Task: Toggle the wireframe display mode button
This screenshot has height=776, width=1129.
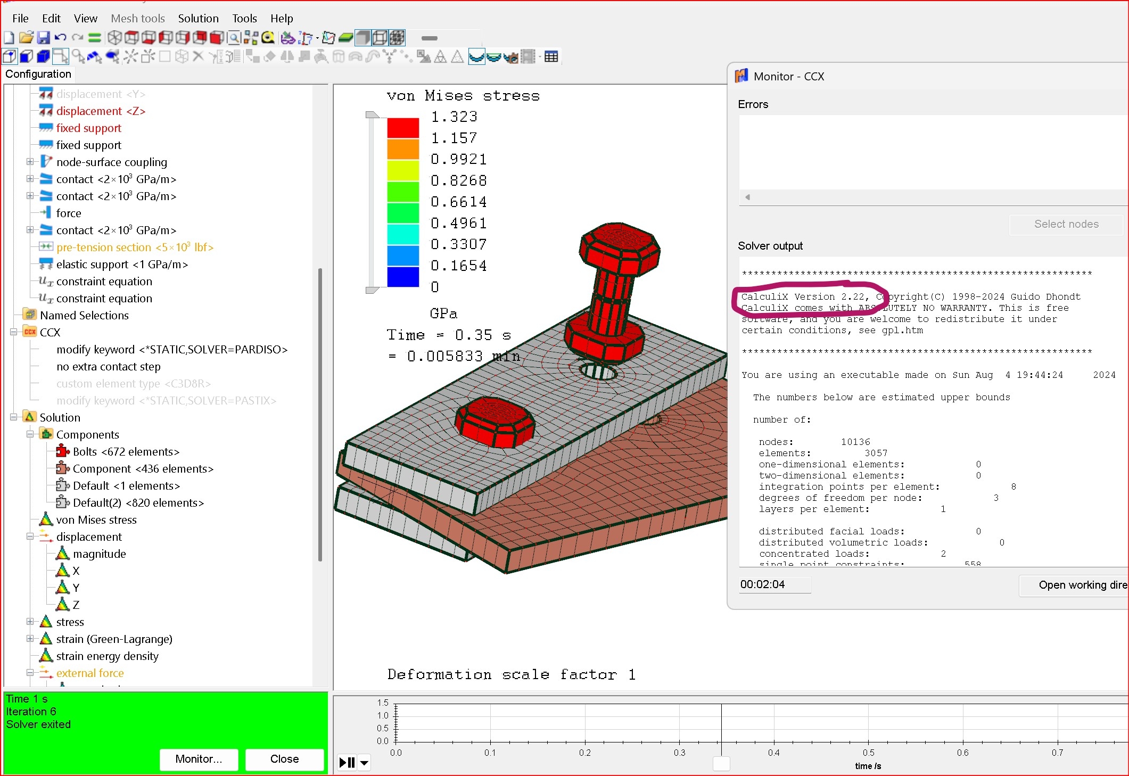Action: click(x=380, y=38)
